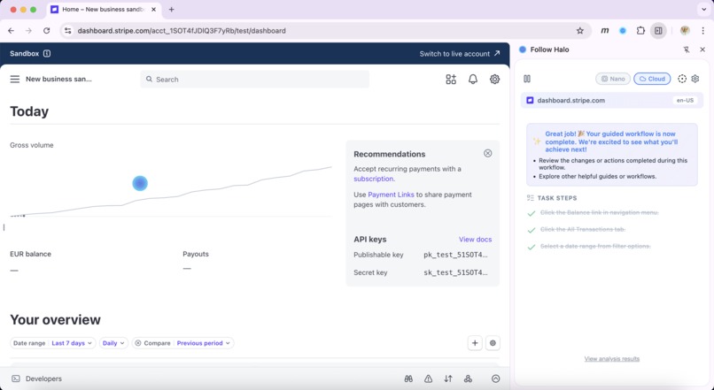Open overview settings gear beside plus button
Image resolution: width=714 pixels, height=390 pixels.
493,343
